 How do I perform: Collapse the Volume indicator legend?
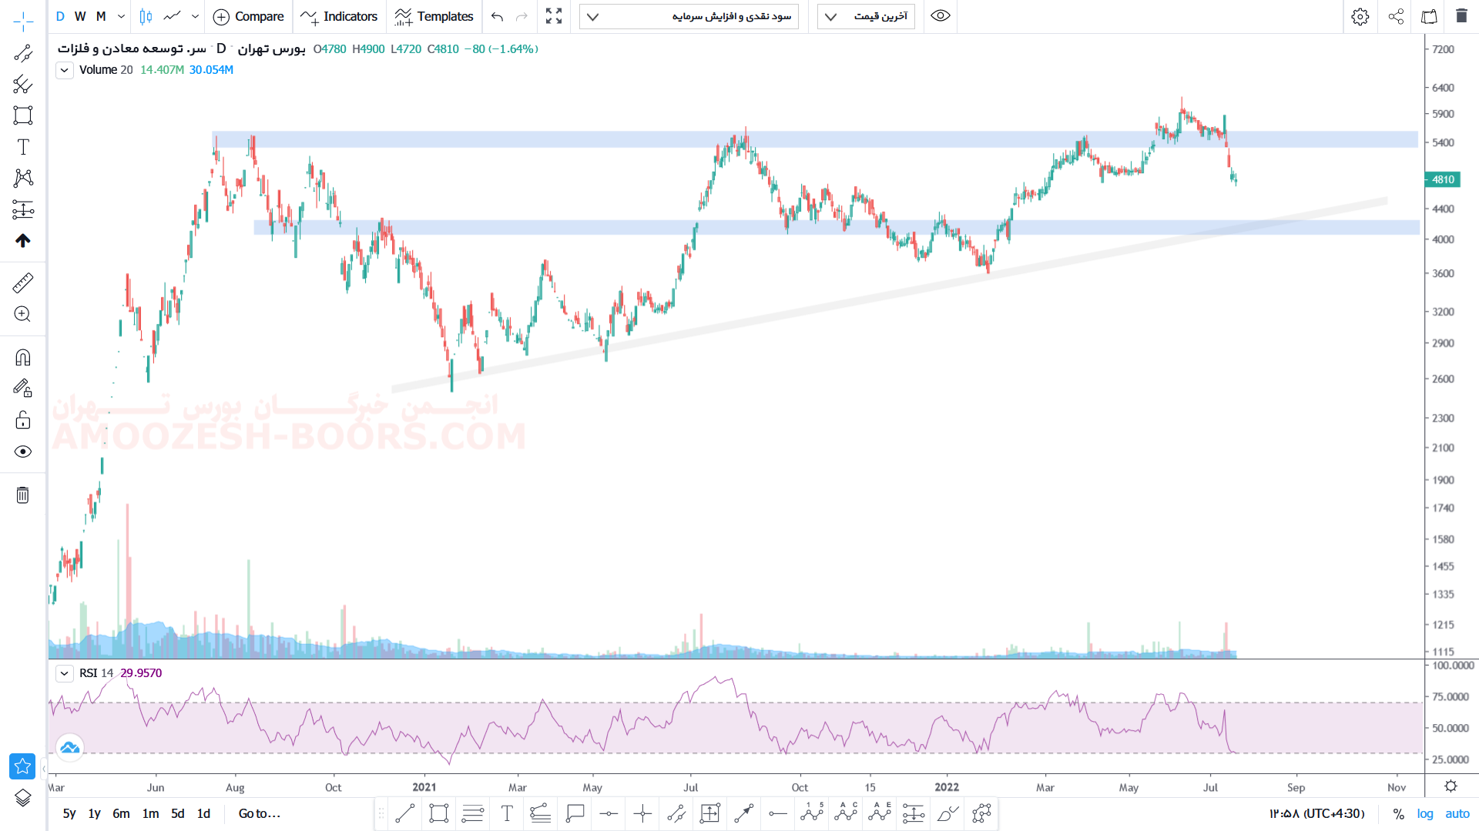(65, 70)
